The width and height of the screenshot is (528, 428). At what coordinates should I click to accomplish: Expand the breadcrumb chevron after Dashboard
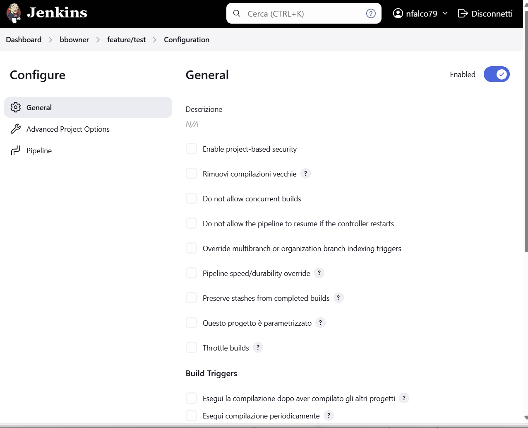[50, 40]
